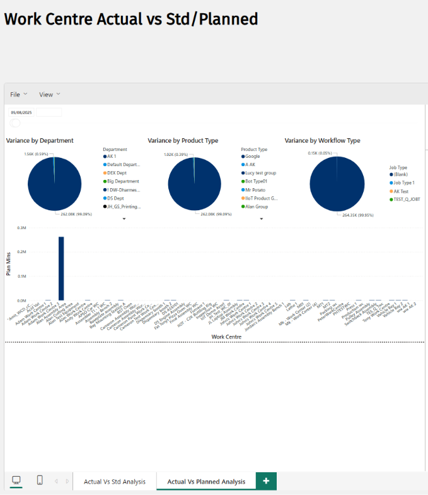The width and height of the screenshot is (428, 495).
Task: Toggle the switch below the date filter
Action: (15, 123)
